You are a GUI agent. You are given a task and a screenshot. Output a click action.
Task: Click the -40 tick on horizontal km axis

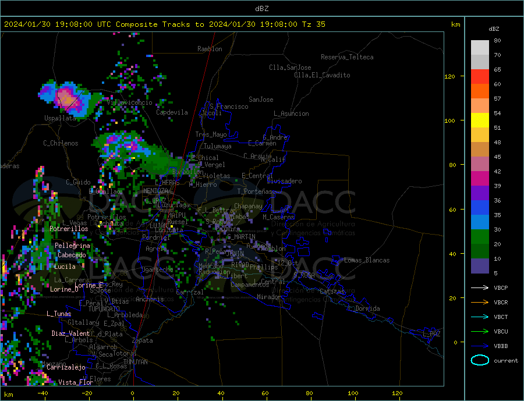(43, 393)
